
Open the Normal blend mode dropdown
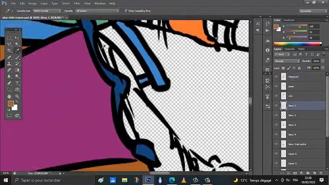point(287,61)
